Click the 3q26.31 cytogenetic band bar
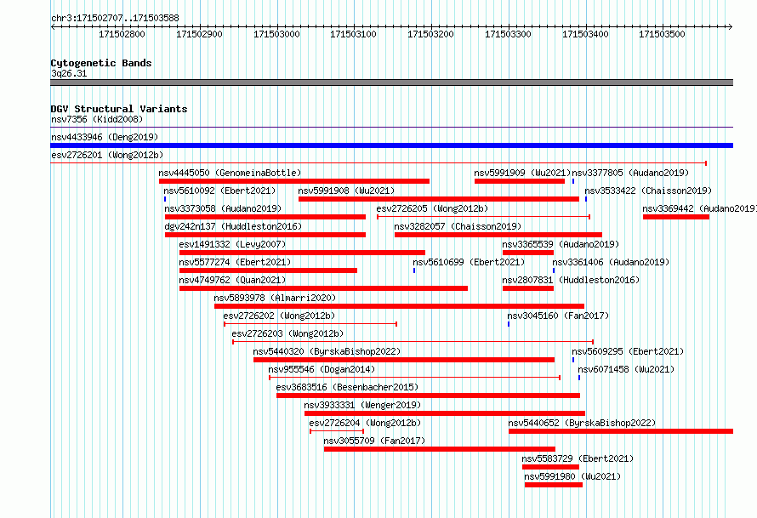Screen dimensions: 757x518 pyautogui.click(x=391, y=83)
